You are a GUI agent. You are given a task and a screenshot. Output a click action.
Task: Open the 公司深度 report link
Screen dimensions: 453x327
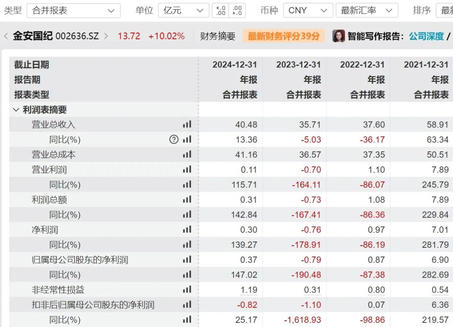click(x=426, y=36)
